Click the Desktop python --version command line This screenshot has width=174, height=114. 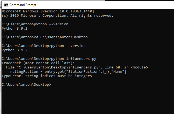[x=44, y=46]
